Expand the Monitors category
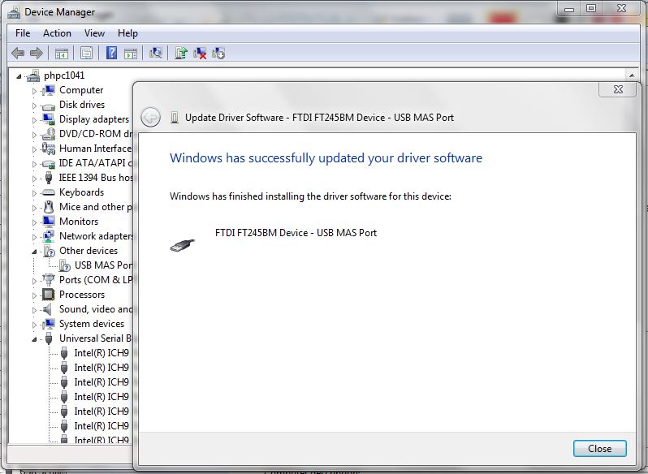 tap(34, 222)
